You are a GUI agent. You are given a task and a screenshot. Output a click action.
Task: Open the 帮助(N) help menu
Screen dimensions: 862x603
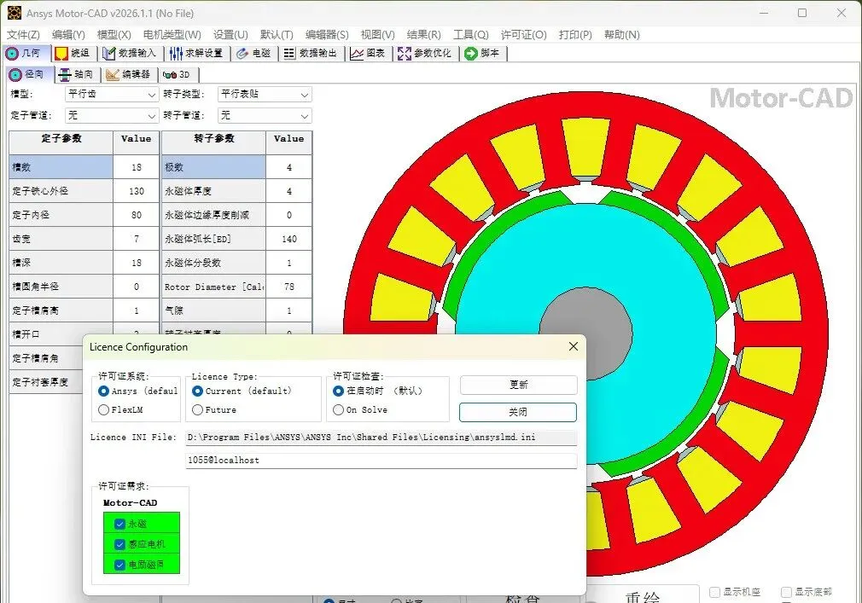[622, 35]
